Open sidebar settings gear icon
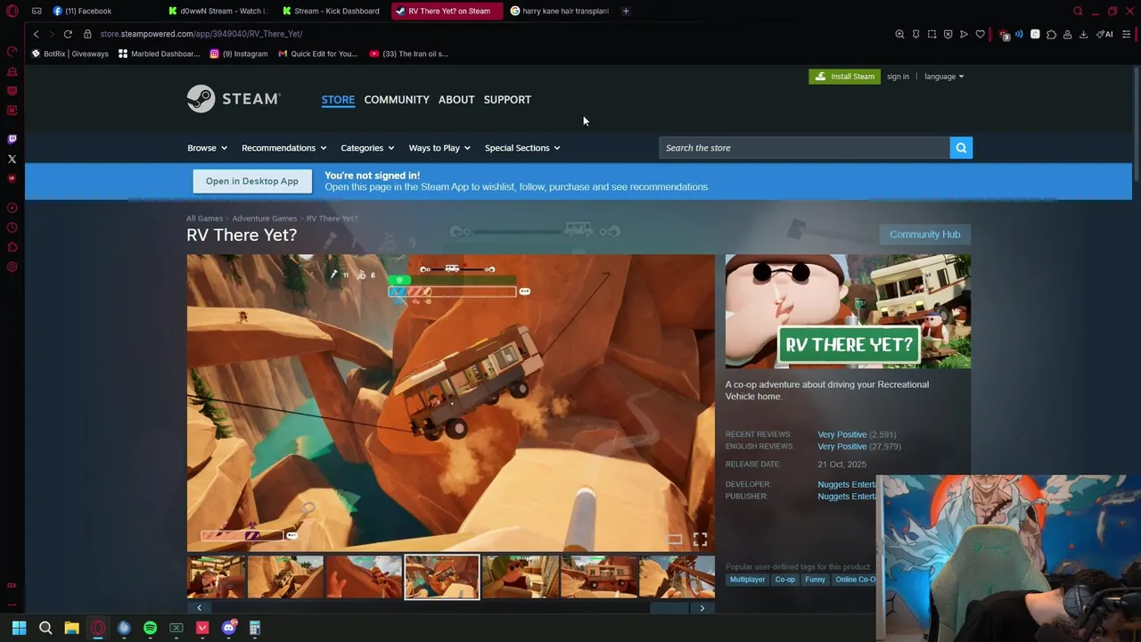 tap(12, 267)
